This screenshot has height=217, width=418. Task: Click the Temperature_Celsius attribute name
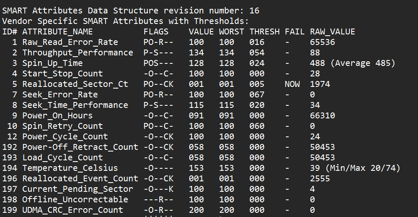tap(70, 168)
